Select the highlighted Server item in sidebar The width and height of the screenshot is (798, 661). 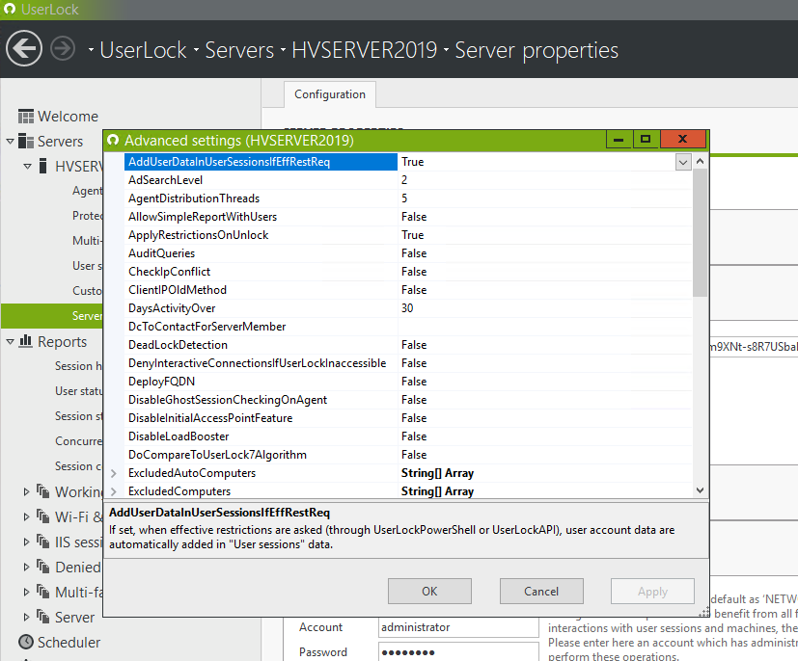[x=52, y=315]
